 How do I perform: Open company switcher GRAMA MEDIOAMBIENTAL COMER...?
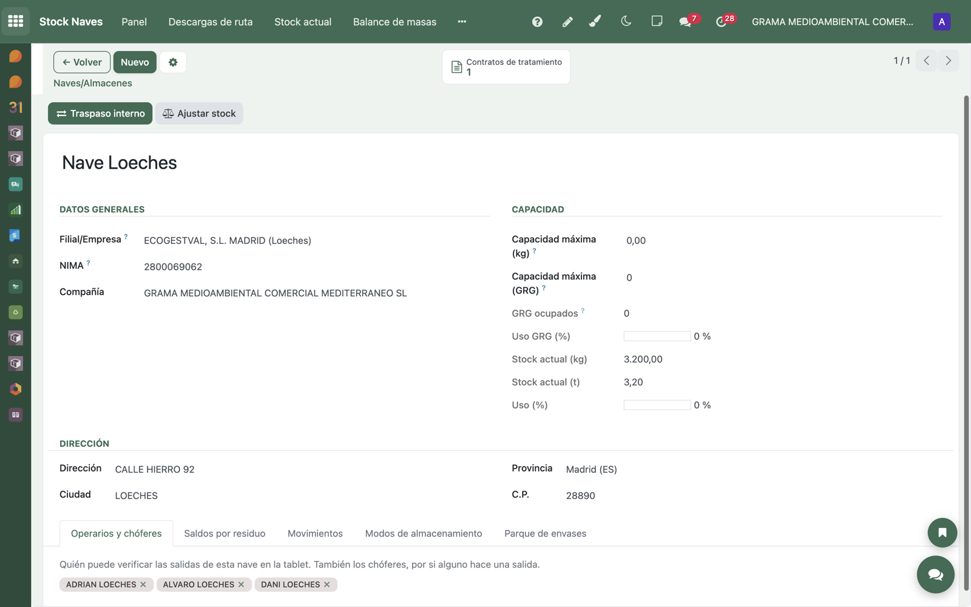[x=832, y=22]
